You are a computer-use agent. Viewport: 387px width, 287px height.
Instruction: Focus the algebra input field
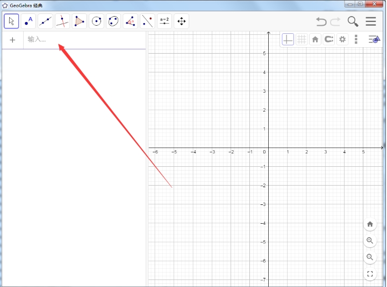point(85,39)
